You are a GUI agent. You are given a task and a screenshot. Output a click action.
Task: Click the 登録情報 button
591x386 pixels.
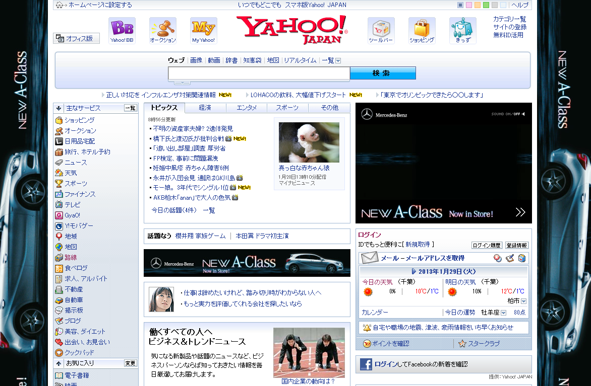pyautogui.click(x=517, y=245)
